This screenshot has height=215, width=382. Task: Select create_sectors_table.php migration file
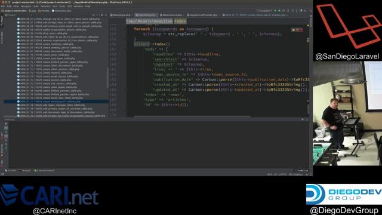tap(44, 80)
